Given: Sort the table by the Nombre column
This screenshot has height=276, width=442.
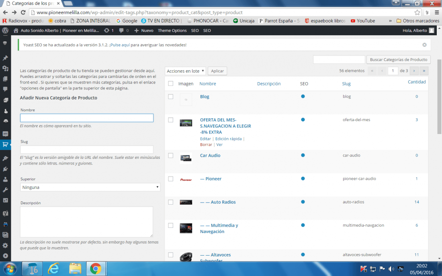Looking at the screenshot, I should click(208, 83).
